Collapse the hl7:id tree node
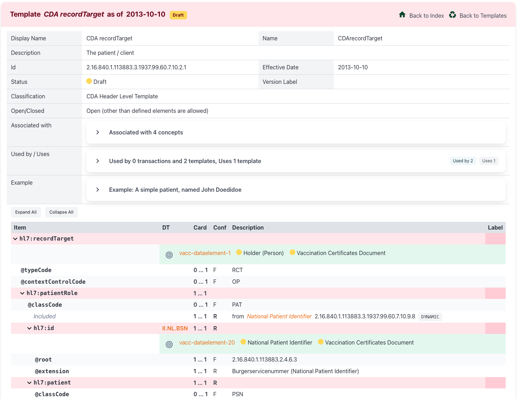The width and height of the screenshot is (517, 399). coord(29,328)
